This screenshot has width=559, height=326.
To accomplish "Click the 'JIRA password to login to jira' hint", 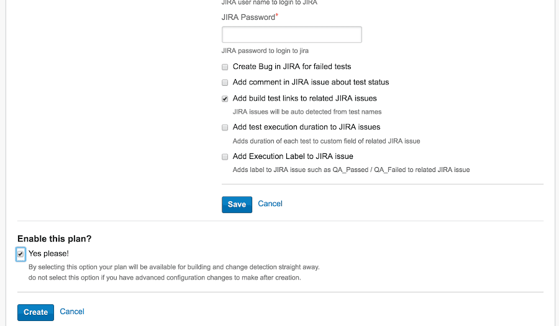I will (x=265, y=51).
